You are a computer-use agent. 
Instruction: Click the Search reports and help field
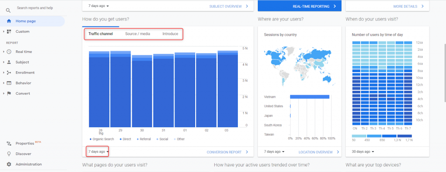(x=35, y=8)
